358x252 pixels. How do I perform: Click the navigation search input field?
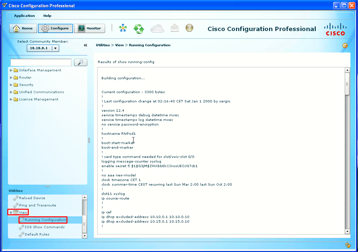click(x=41, y=62)
